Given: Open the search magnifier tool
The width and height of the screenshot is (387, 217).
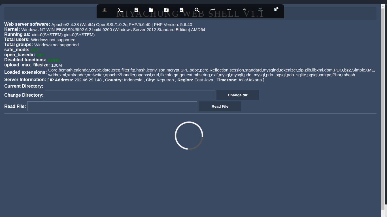Looking at the screenshot, I should coord(197,10).
